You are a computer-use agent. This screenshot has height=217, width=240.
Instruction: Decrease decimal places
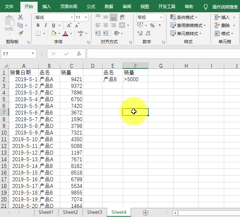pos(148,33)
